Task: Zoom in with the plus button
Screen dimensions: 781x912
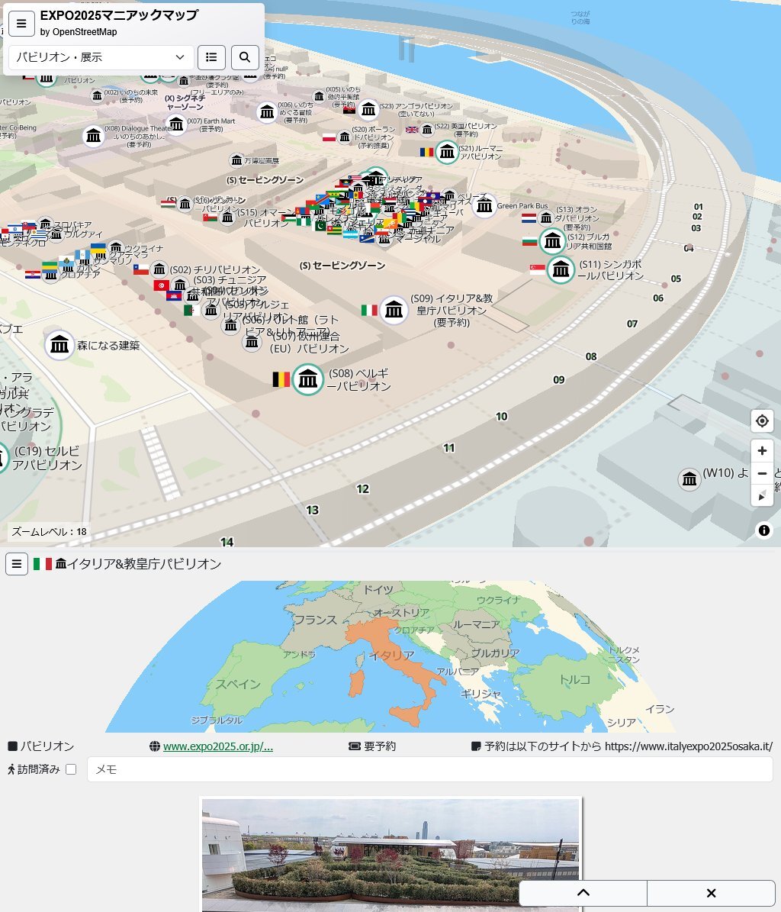Action: [x=762, y=451]
